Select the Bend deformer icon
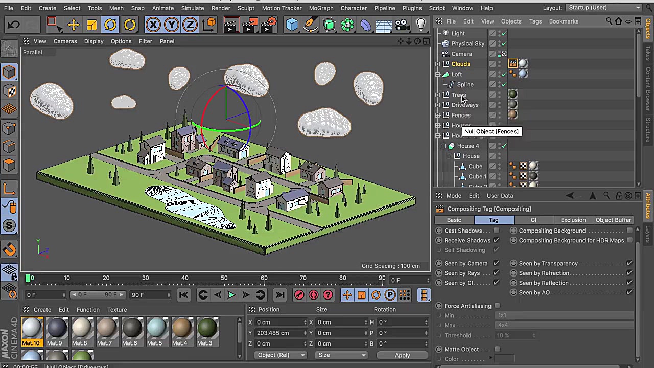Viewport: 654px width, 368px height. (366, 25)
